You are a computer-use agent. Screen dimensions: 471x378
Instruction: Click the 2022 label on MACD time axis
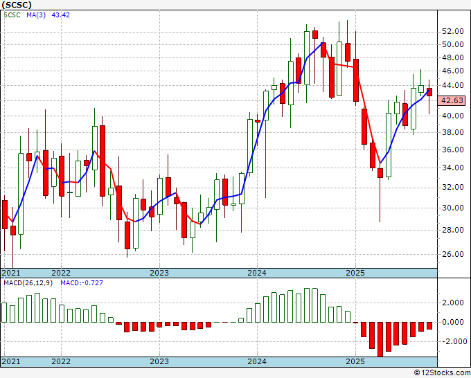pyautogui.click(x=61, y=361)
